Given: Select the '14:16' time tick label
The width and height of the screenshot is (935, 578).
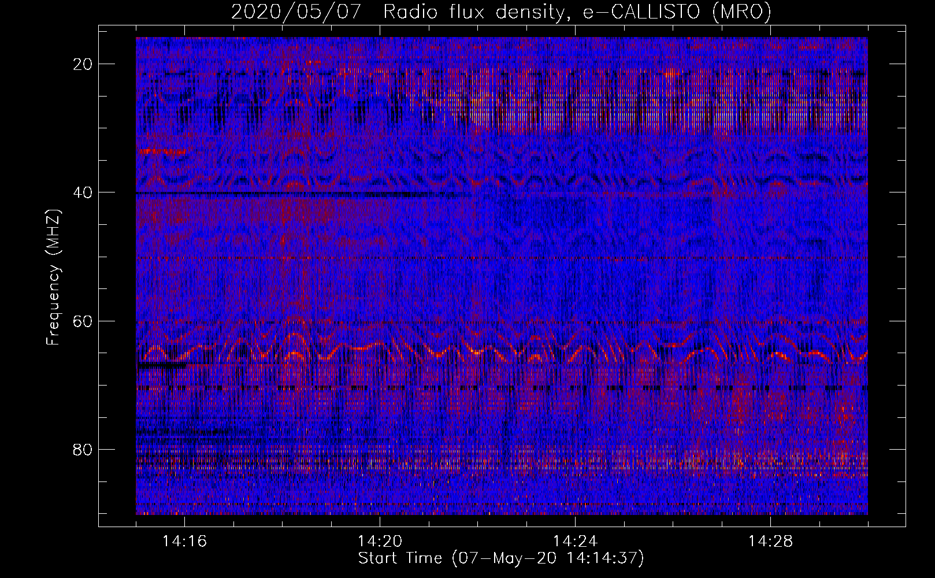Looking at the screenshot, I should (185, 542).
